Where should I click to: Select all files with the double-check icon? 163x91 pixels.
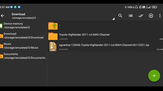coord(141,16)
